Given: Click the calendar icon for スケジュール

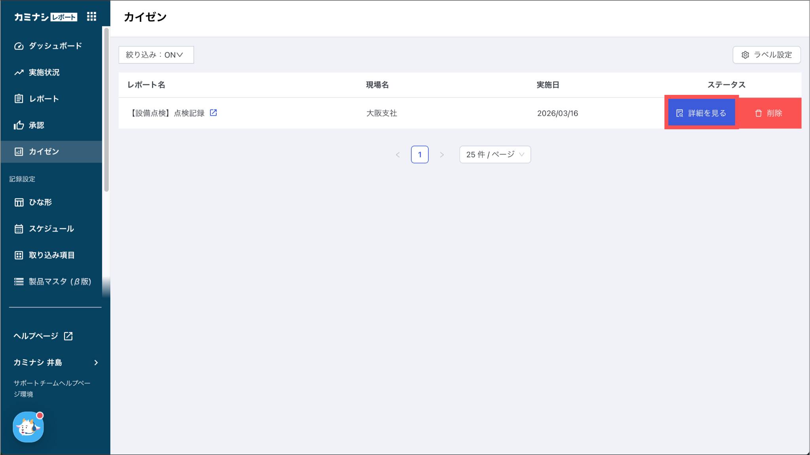Looking at the screenshot, I should click(x=19, y=229).
